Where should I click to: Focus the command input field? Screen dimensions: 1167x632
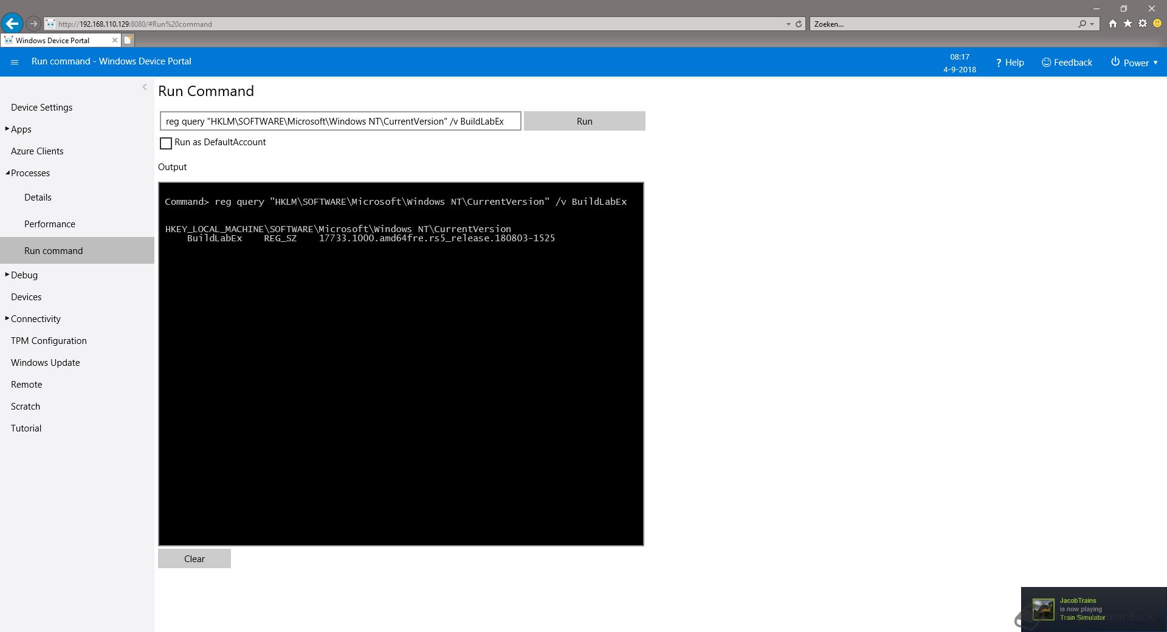coord(340,121)
